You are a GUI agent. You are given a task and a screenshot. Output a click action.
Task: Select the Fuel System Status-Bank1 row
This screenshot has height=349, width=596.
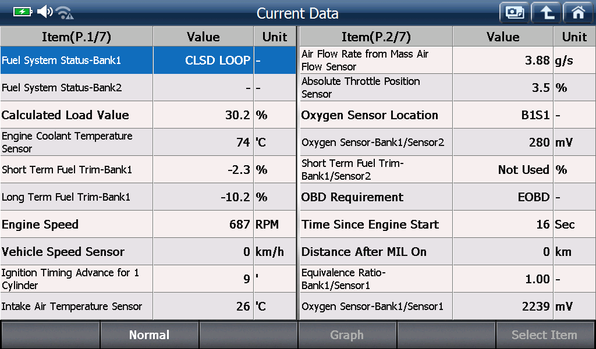coord(148,60)
